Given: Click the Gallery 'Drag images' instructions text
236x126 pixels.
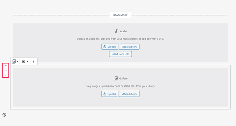Looking at the screenshot, I should [120, 86].
